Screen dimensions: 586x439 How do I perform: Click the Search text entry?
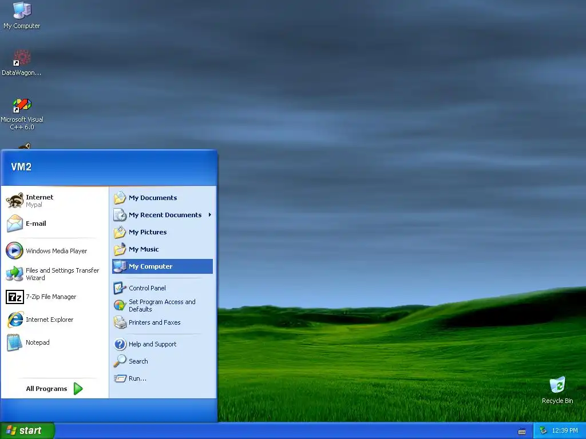[138, 361]
